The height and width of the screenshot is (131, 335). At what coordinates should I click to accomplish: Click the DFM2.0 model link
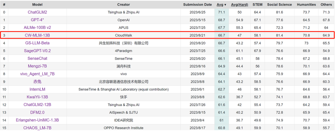tap(37, 112)
